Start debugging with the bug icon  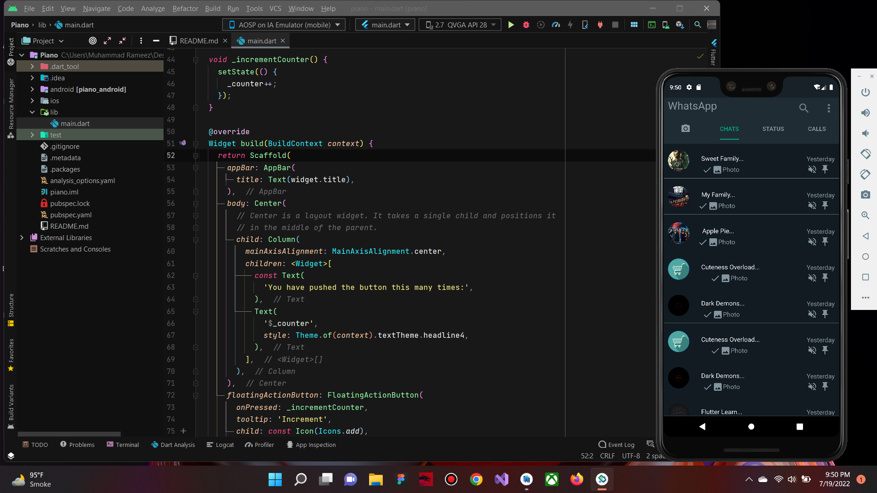[526, 25]
